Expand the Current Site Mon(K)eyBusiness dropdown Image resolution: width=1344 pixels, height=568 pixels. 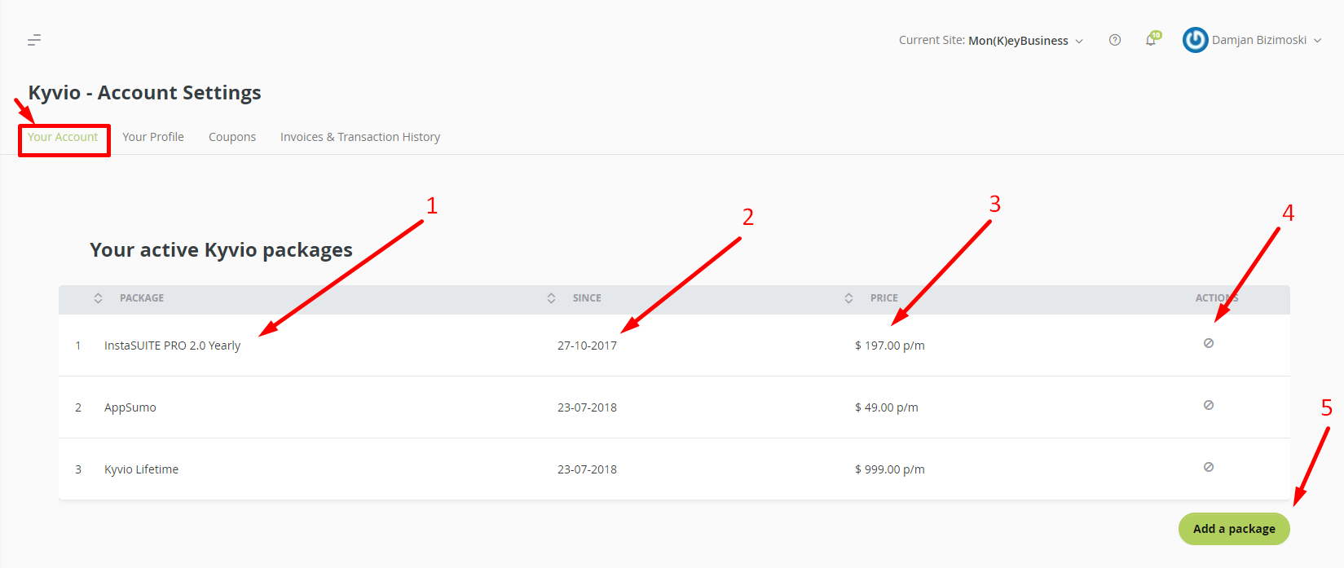coord(991,40)
